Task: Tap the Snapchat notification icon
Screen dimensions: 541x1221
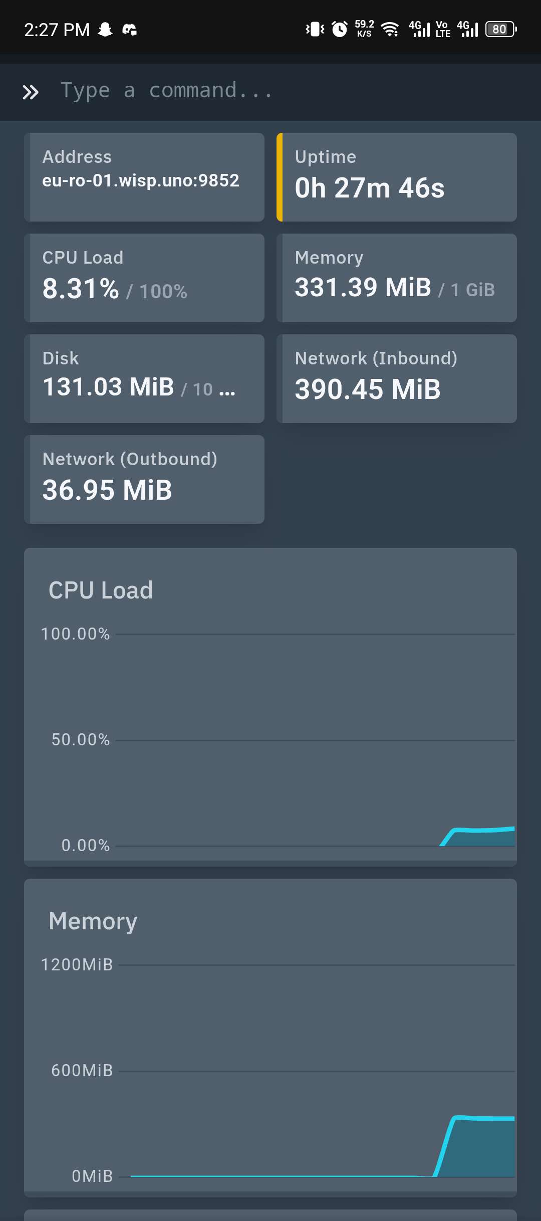Action: tap(105, 30)
